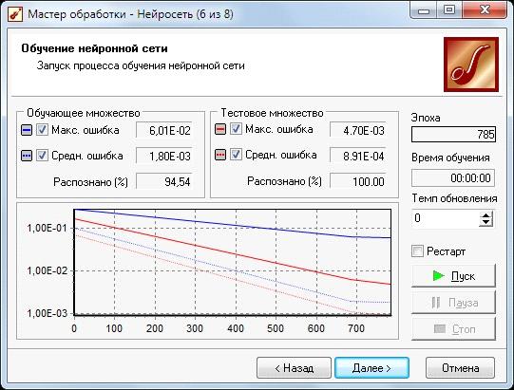Cancel the wizard with Отмена button
Image resolution: width=514 pixels, height=390 pixels.
(x=460, y=368)
